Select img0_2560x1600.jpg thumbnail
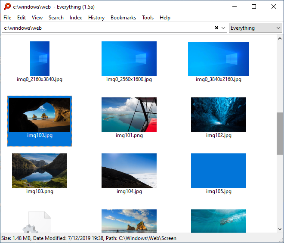Image resolution: width=284 pixels, height=243 pixels. [129, 59]
